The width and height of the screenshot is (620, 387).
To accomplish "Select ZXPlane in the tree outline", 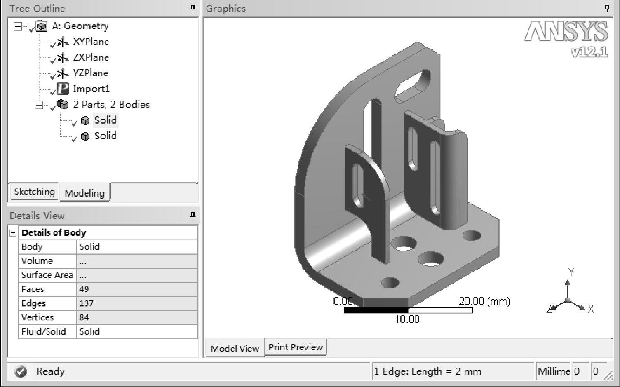I will click(x=91, y=57).
